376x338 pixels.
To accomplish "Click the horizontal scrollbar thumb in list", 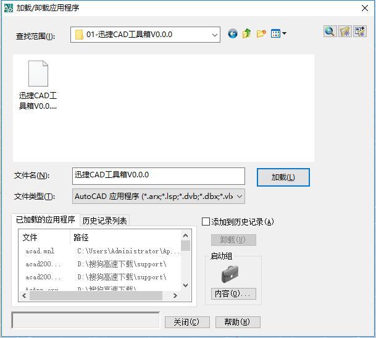I will click(x=96, y=295).
